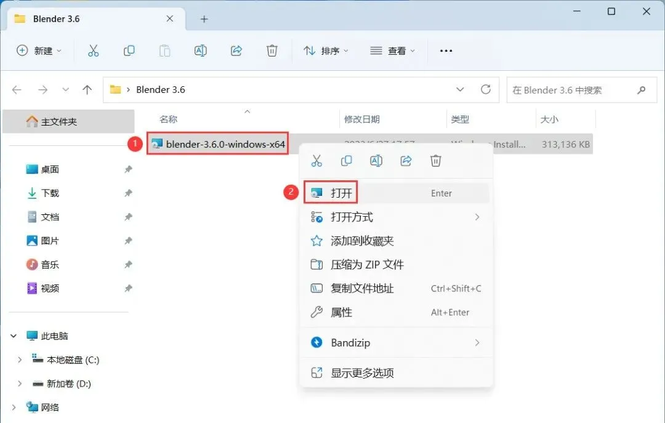The image size is (665, 423).
Task: Choose 显示更多选项
Action: (396, 373)
